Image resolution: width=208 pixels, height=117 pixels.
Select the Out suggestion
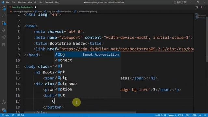87,95
